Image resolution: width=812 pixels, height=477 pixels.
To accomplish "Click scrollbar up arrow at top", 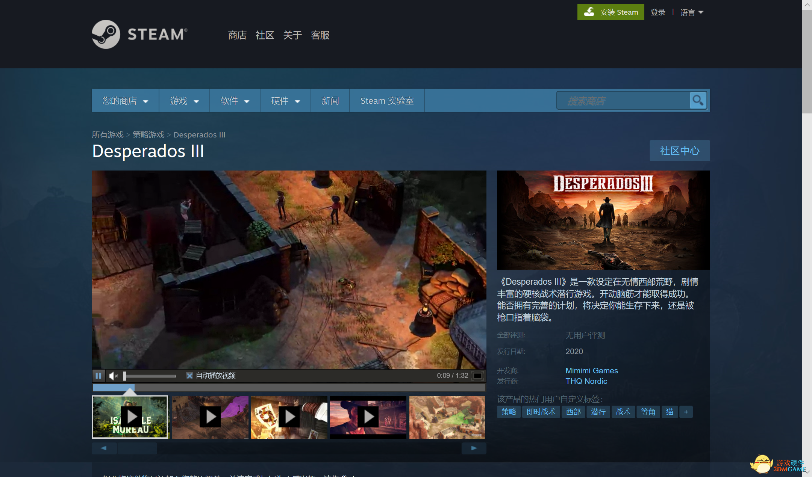I will click(807, 5).
